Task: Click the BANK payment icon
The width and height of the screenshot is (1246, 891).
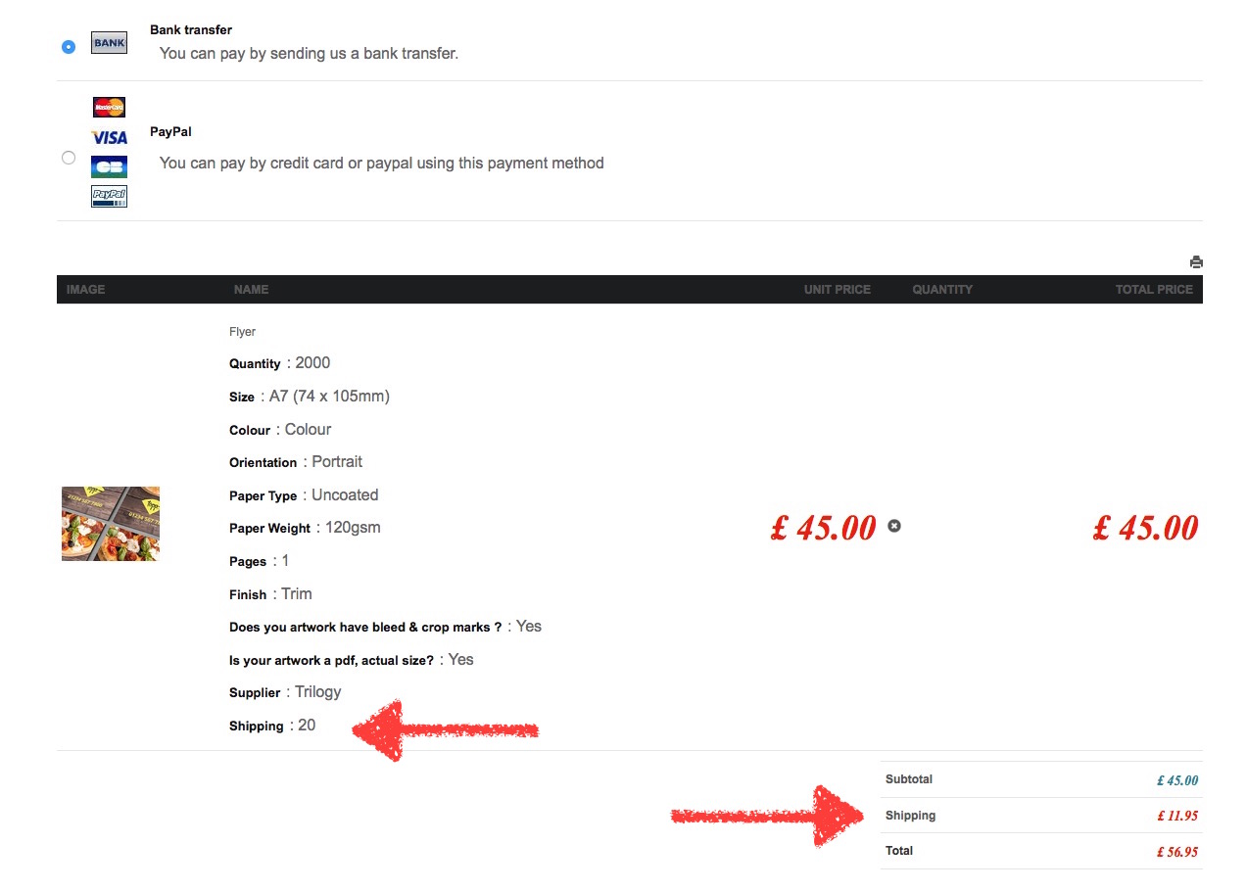Action: click(x=109, y=43)
